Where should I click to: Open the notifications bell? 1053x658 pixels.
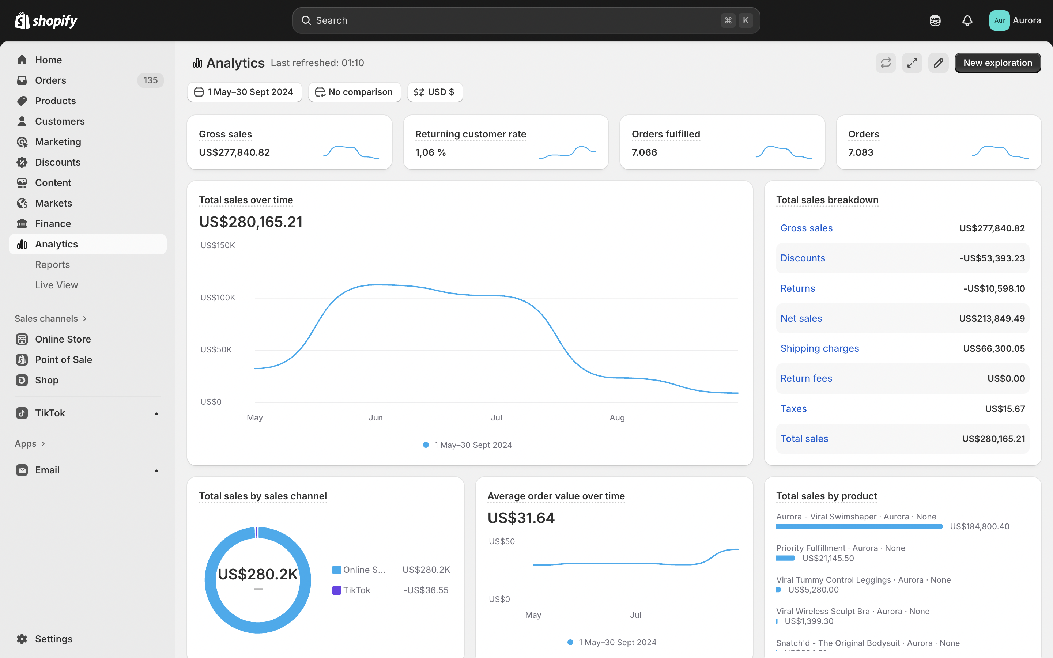coord(967,20)
